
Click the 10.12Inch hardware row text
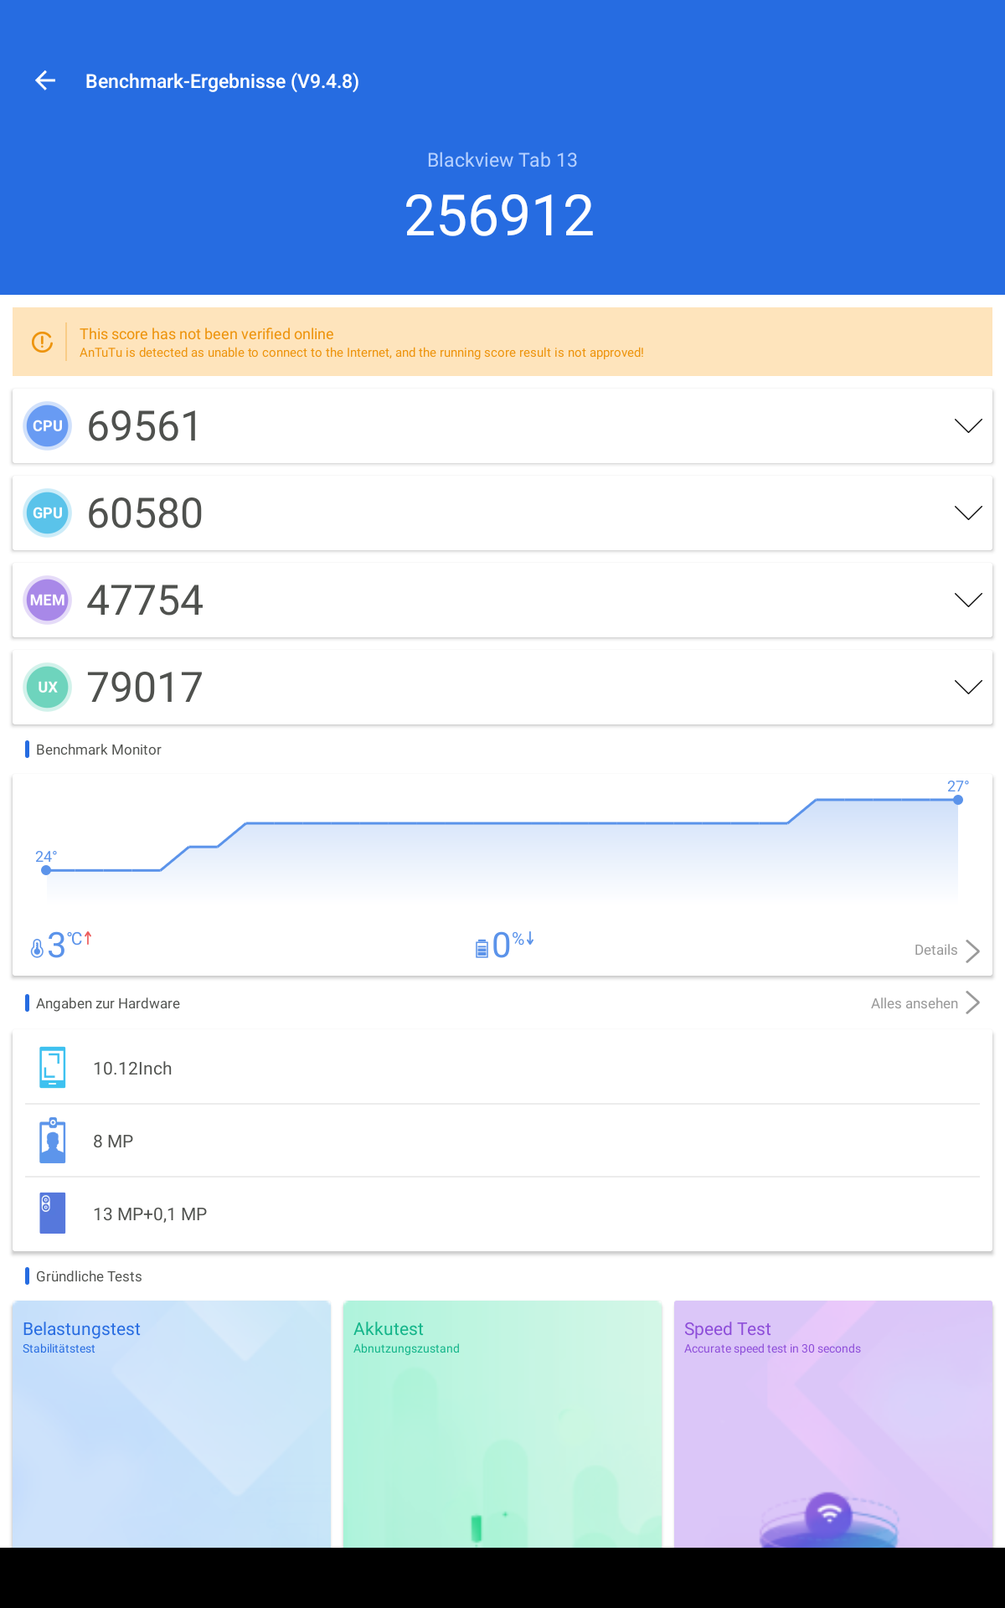pyautogui.click(x=132, y=1069)
